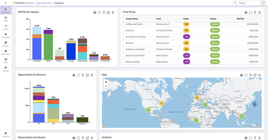Open Settings in the left sidebar
The width and height of the screenshot is (268, 140).
(x=5, y=69)
